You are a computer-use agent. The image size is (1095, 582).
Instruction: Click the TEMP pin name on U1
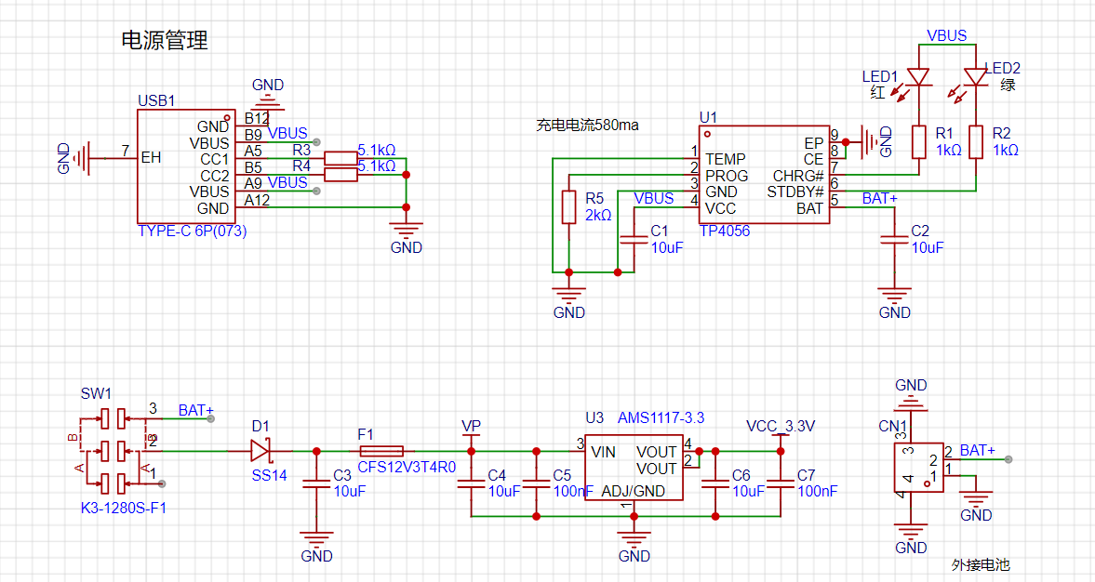point(725,159)
